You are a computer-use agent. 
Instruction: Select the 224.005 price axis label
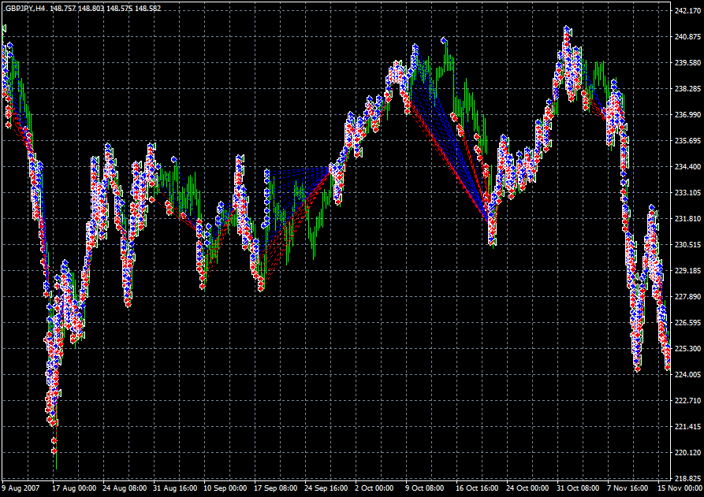tap(687, 375)
